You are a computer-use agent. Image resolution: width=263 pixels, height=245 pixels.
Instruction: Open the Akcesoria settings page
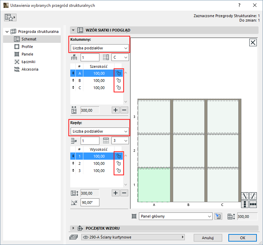30,69
